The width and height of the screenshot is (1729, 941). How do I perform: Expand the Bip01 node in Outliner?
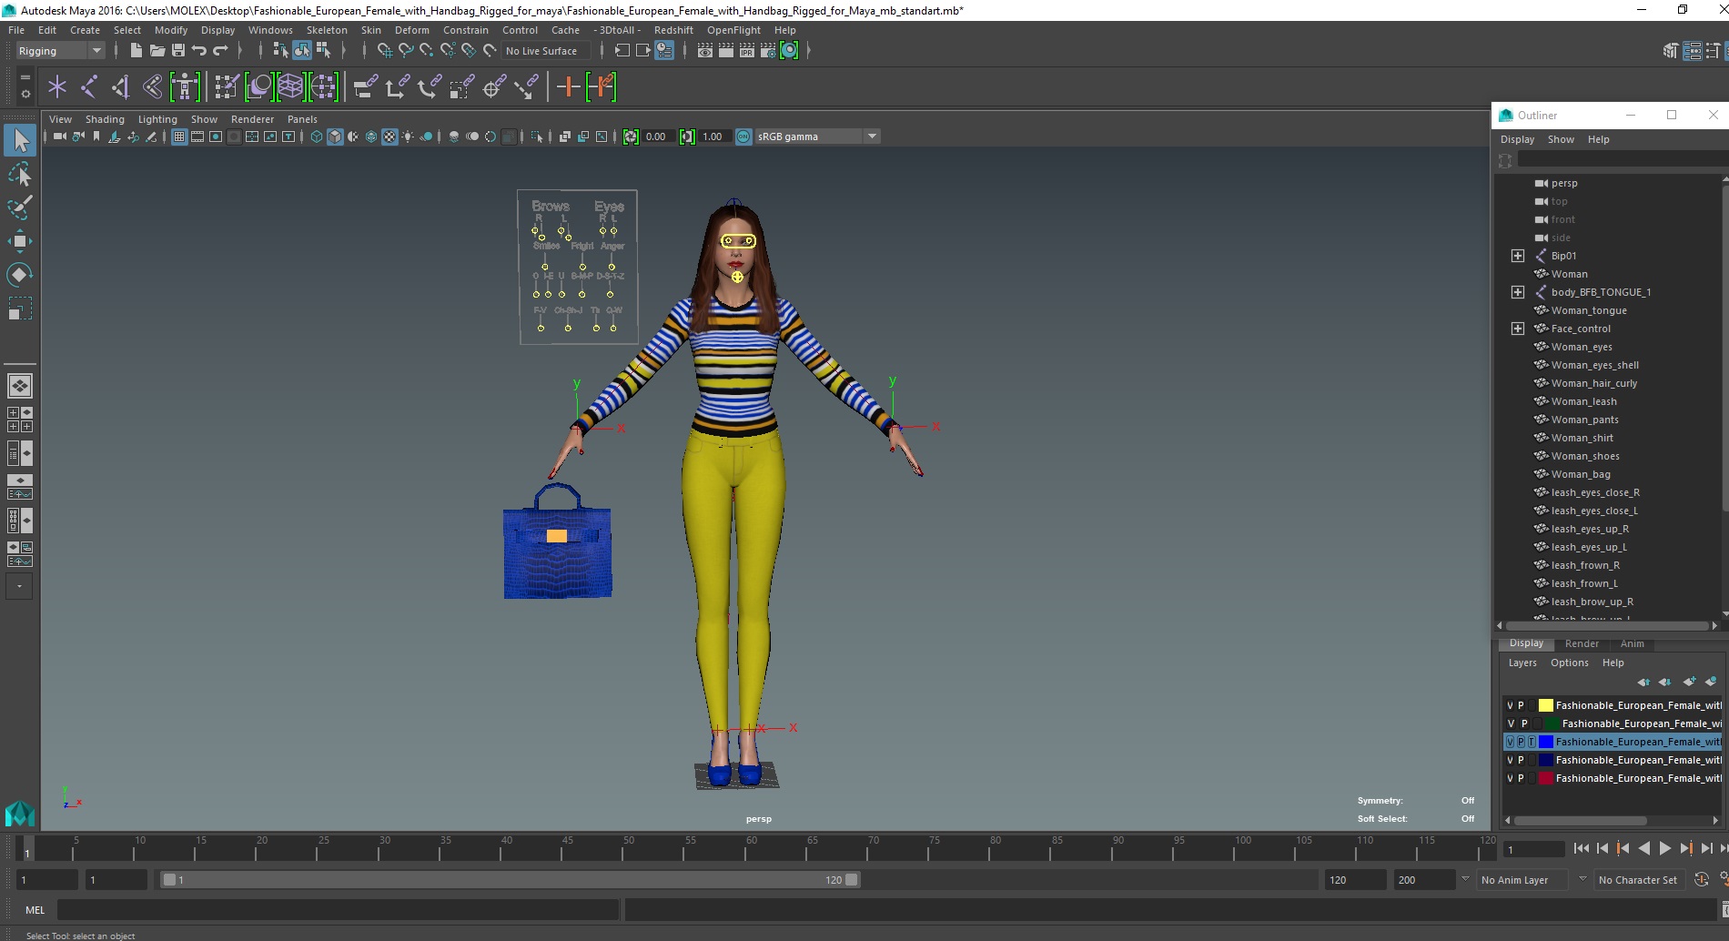[1517, 256]
